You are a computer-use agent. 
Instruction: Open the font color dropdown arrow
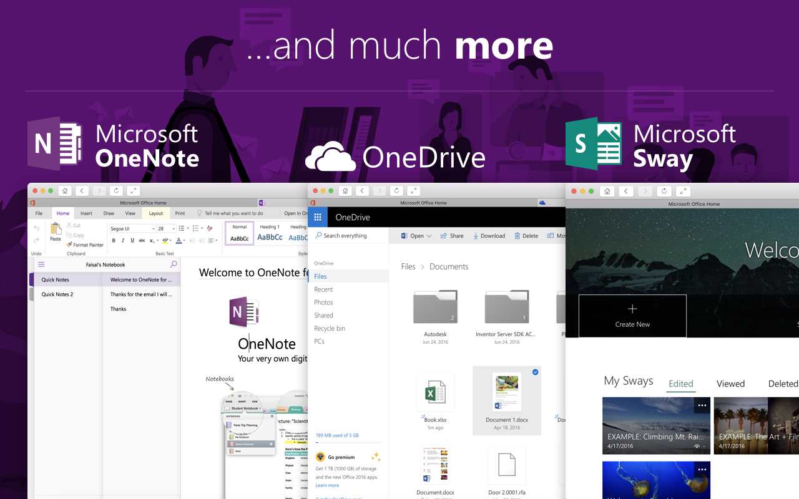(185, 241)
